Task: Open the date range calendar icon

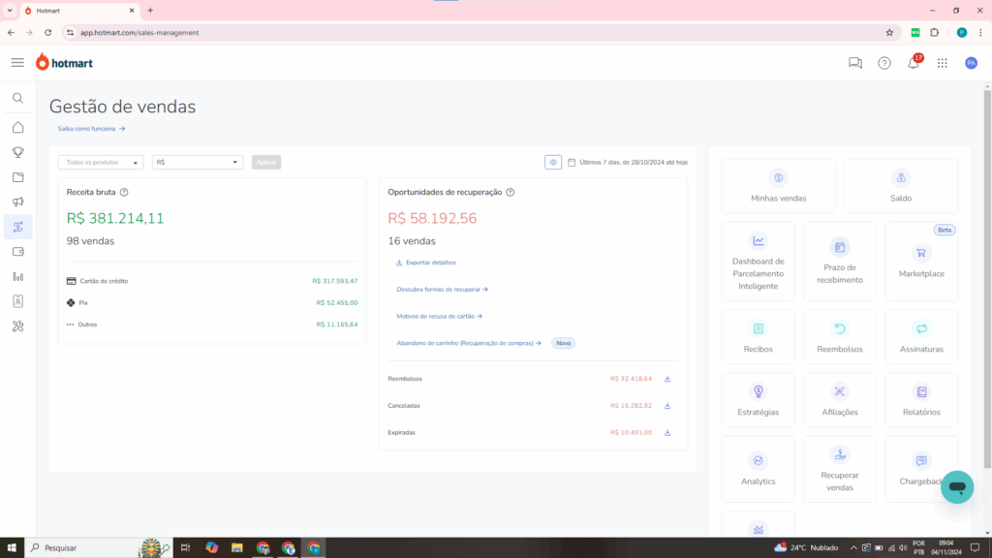Action: coord(572,163)
